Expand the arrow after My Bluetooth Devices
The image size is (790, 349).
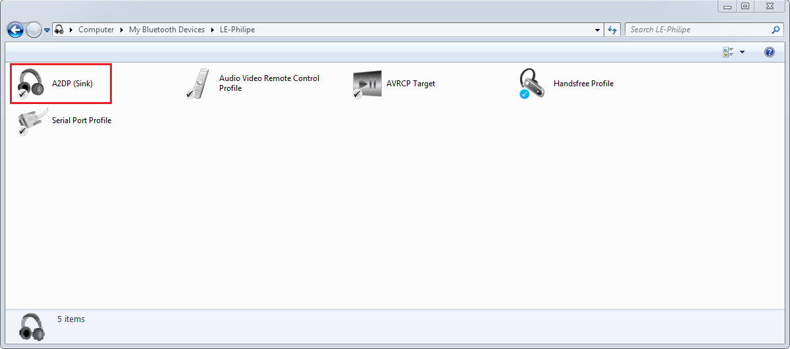pyautogui.click(x=212, y=30)
